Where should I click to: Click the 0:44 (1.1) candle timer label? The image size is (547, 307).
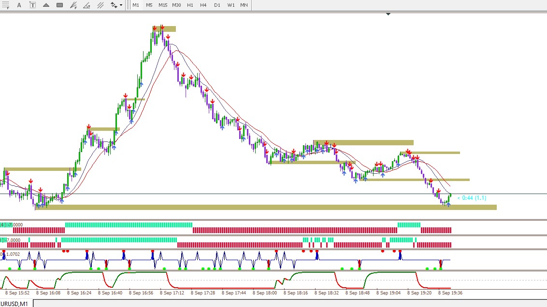point(472,198)
